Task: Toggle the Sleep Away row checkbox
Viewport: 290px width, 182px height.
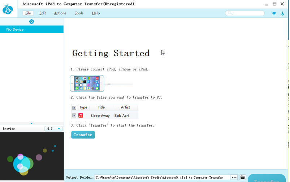Action: coord(74,116)
